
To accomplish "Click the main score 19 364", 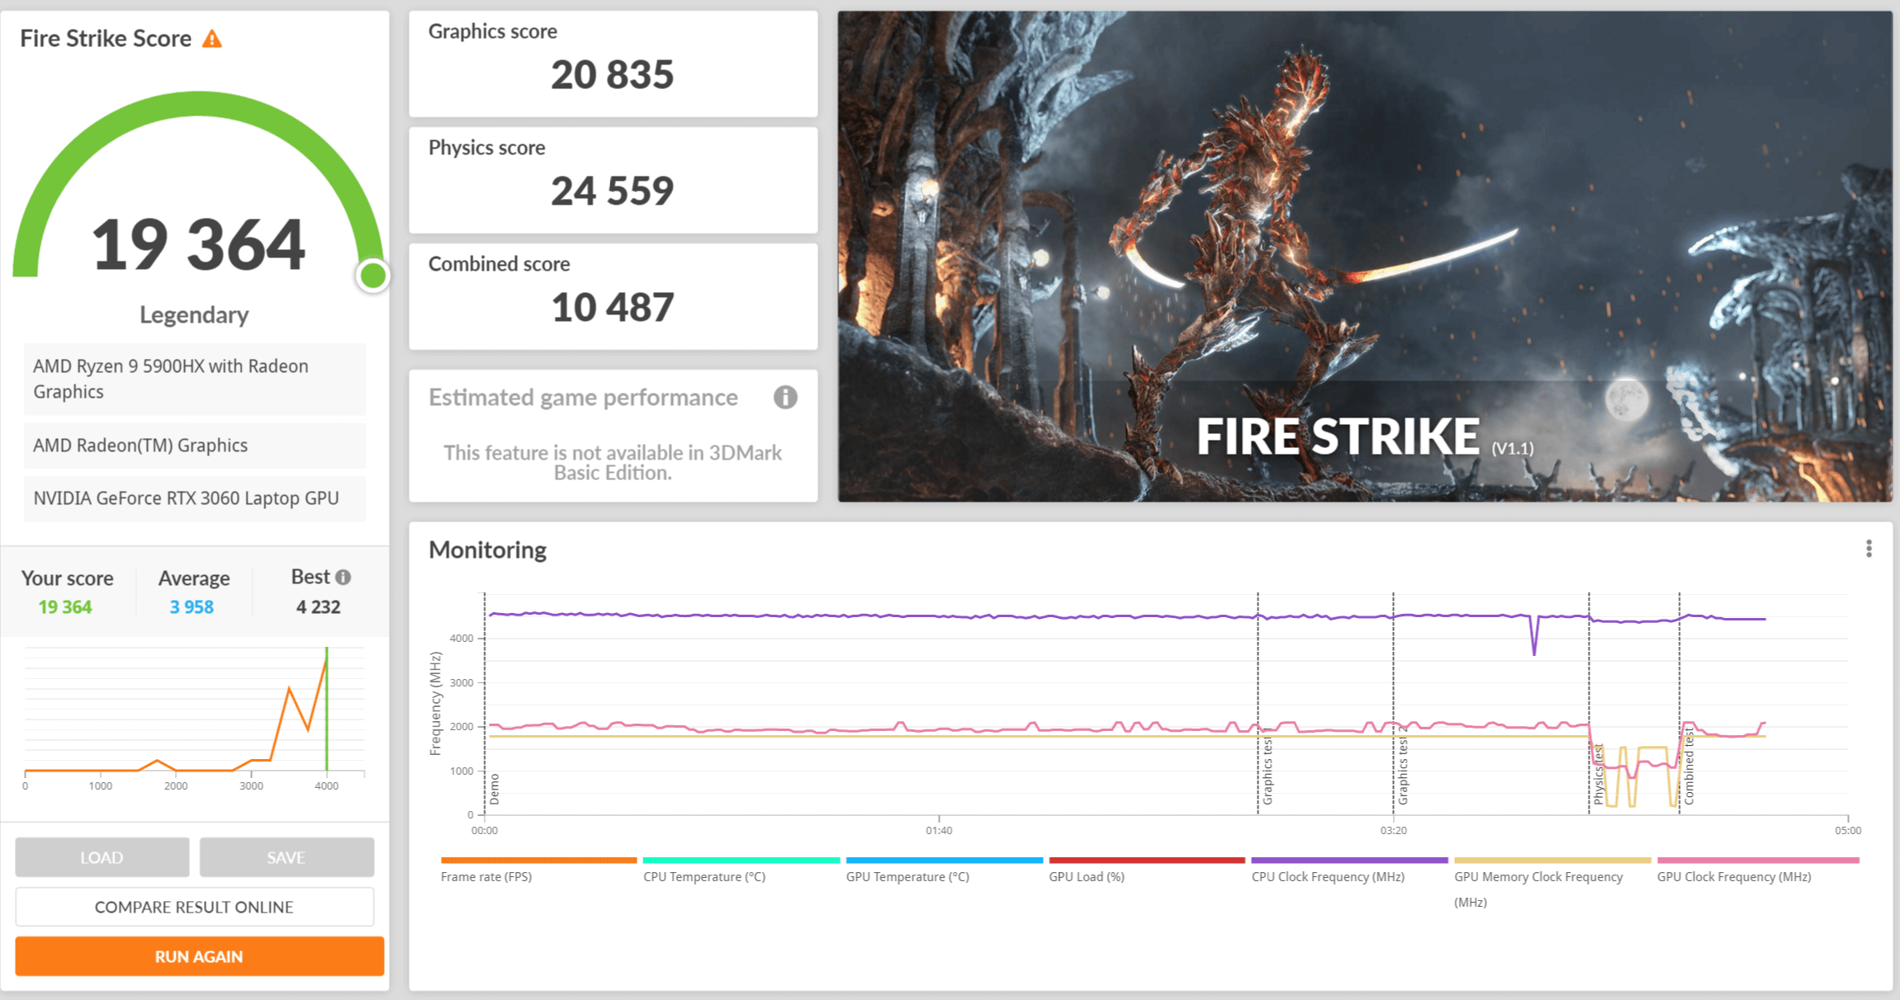I will (198, 244).
